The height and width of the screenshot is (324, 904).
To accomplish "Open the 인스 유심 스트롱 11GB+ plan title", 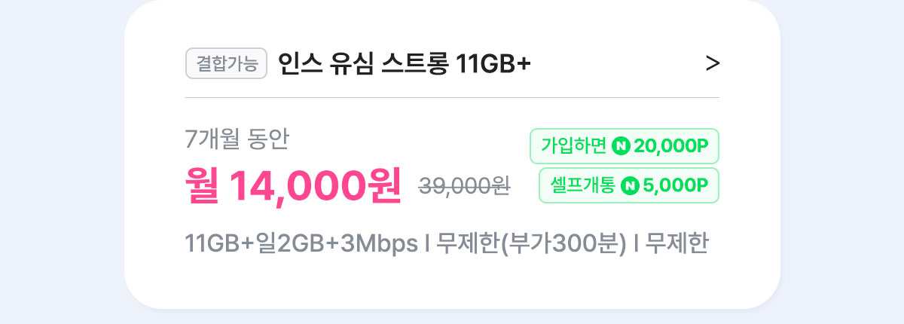I will tap(405, 64).
